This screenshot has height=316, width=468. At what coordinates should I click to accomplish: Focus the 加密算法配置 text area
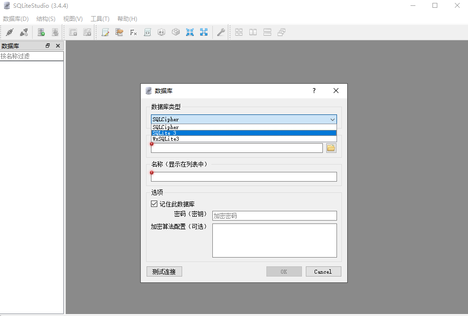[x=275, y=241]
